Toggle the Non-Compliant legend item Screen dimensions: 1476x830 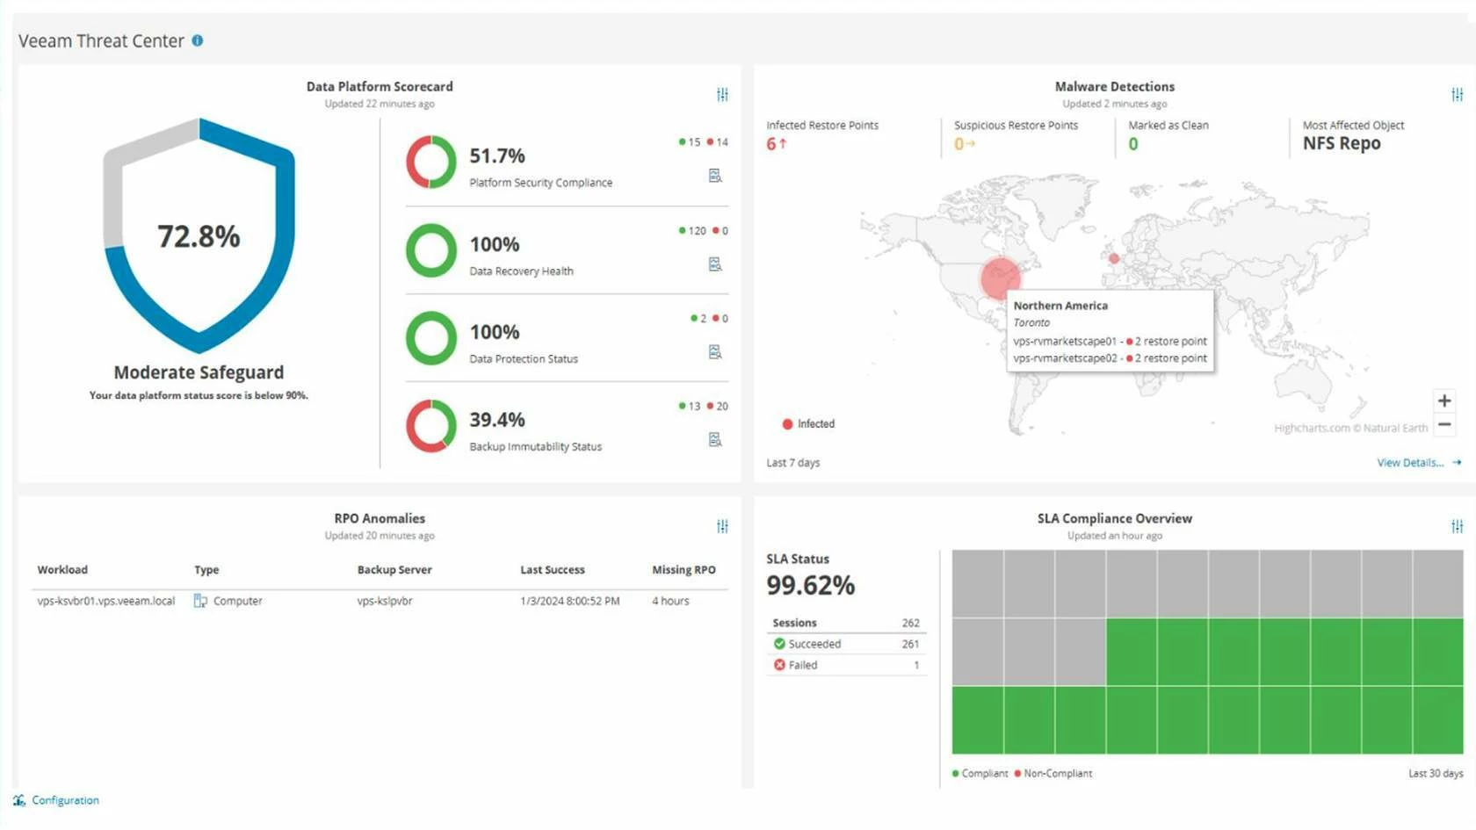[1053, 773]
